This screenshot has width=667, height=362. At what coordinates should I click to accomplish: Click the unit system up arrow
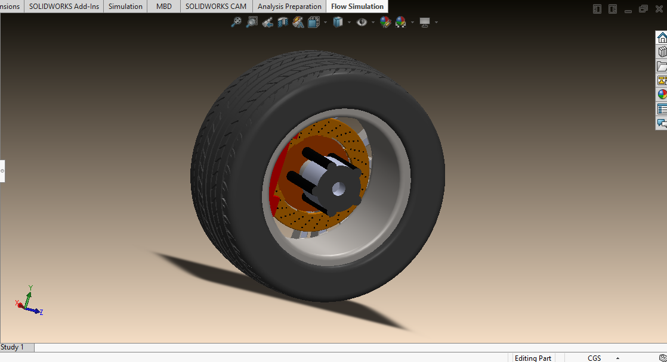[617, 358]
